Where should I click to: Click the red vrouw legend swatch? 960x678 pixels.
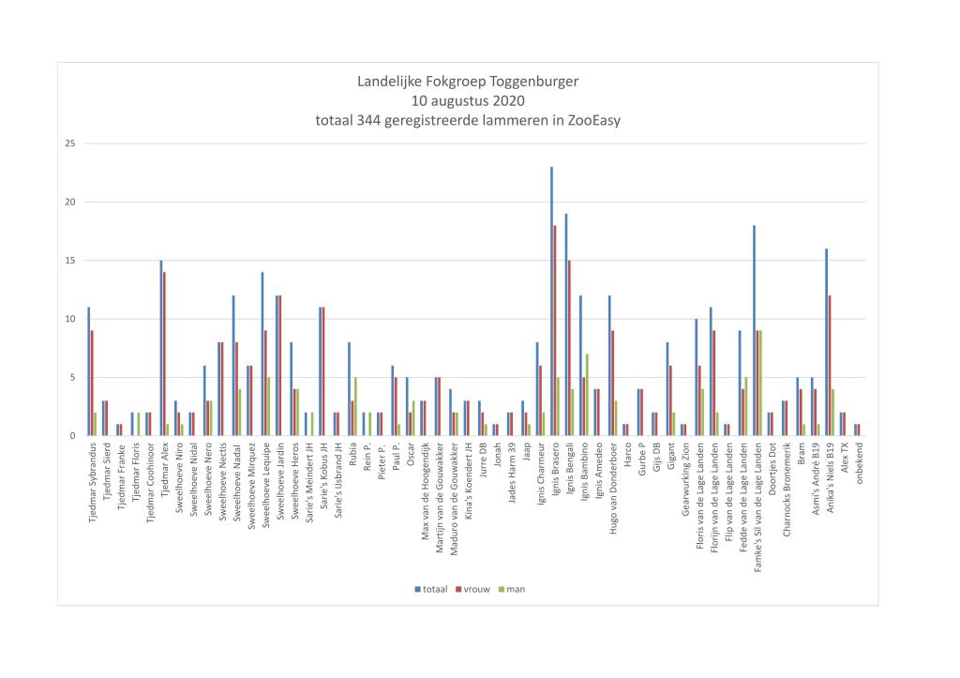(x=458, y=589)
